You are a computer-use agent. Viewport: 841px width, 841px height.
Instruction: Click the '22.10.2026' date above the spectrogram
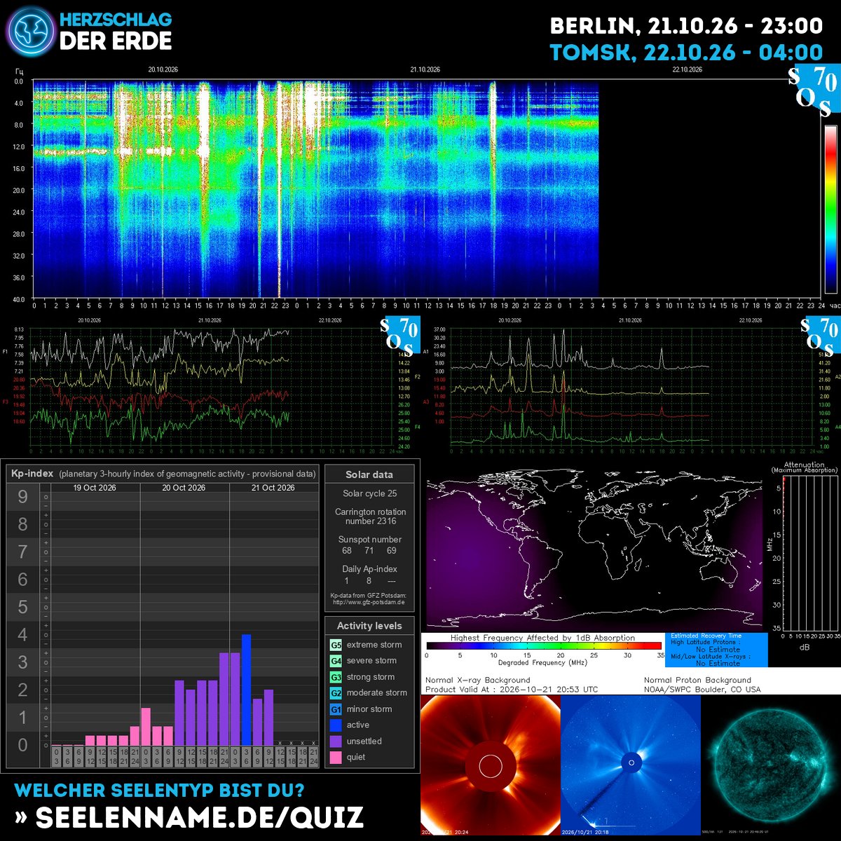[687, 69]
